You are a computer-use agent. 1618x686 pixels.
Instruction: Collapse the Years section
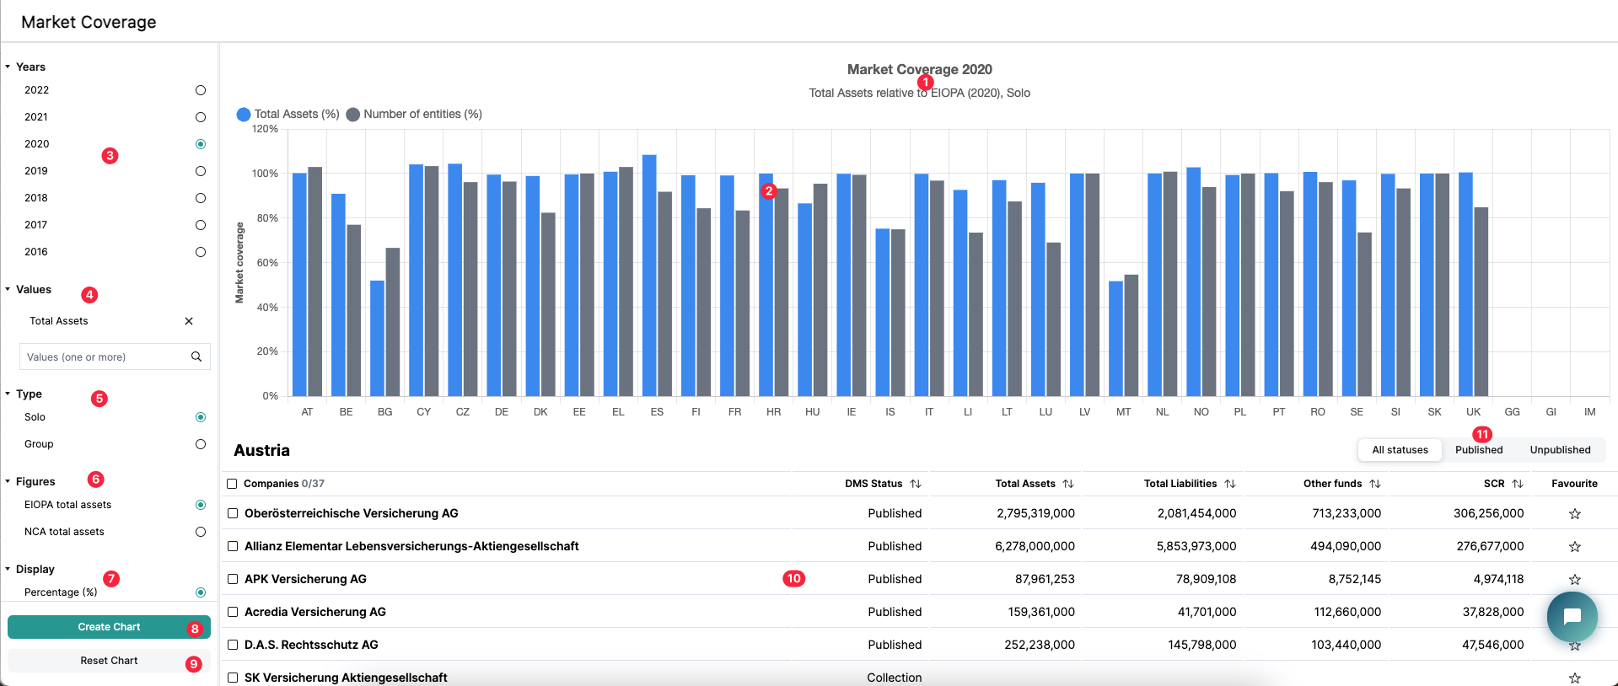[8, 67]
